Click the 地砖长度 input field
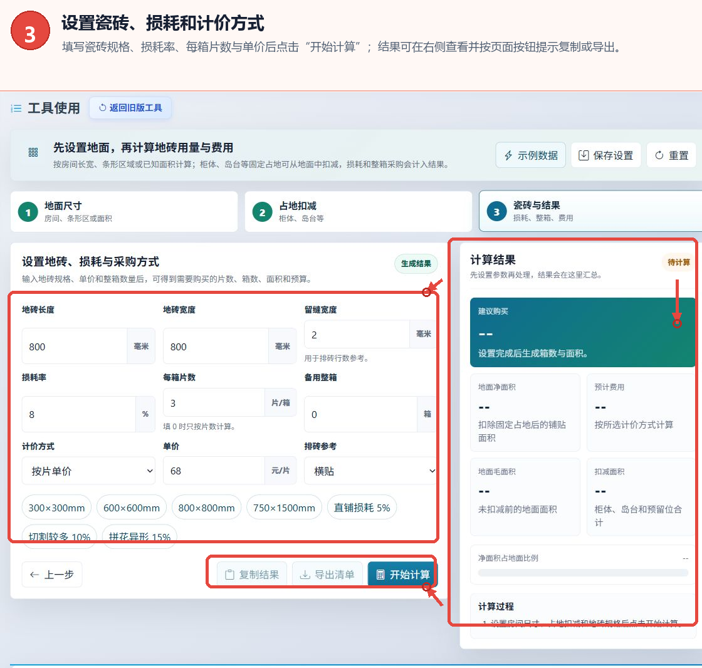Viewport: 702px width, 668px height. pyautogui.click(x=75, y=347)
